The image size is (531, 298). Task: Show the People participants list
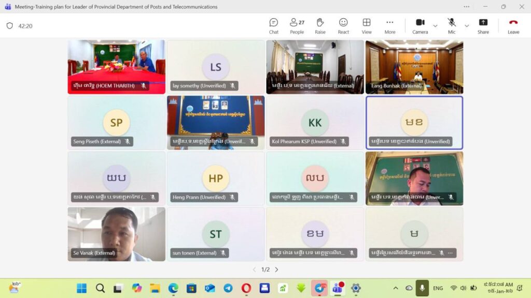tap(297, 26)
